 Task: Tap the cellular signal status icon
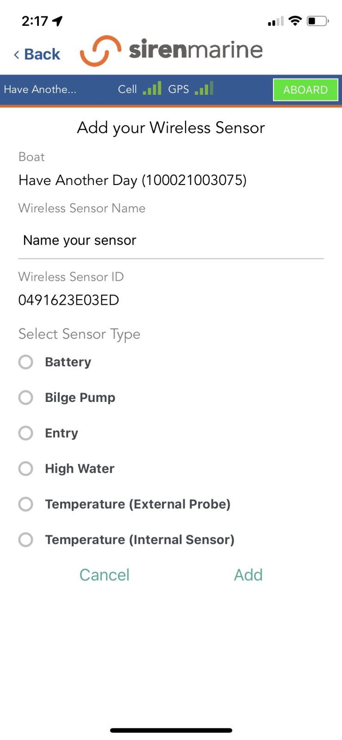pos(275,22)
